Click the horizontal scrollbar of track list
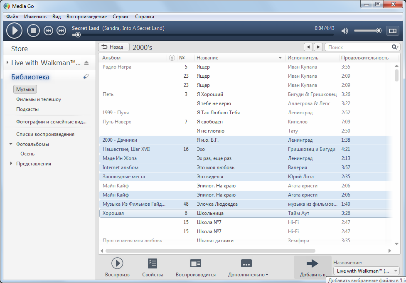Screen dimensions: 406x283 click(210, 251)
